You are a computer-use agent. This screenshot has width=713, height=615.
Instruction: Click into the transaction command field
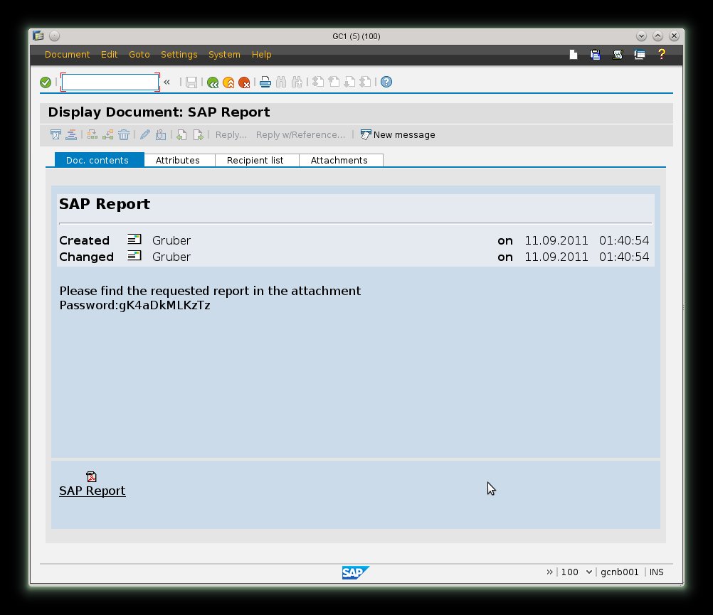tap(110, 82)
